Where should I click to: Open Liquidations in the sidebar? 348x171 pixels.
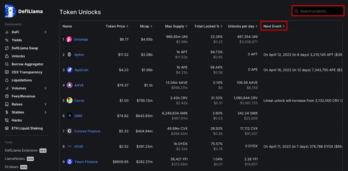click(22, 80)
